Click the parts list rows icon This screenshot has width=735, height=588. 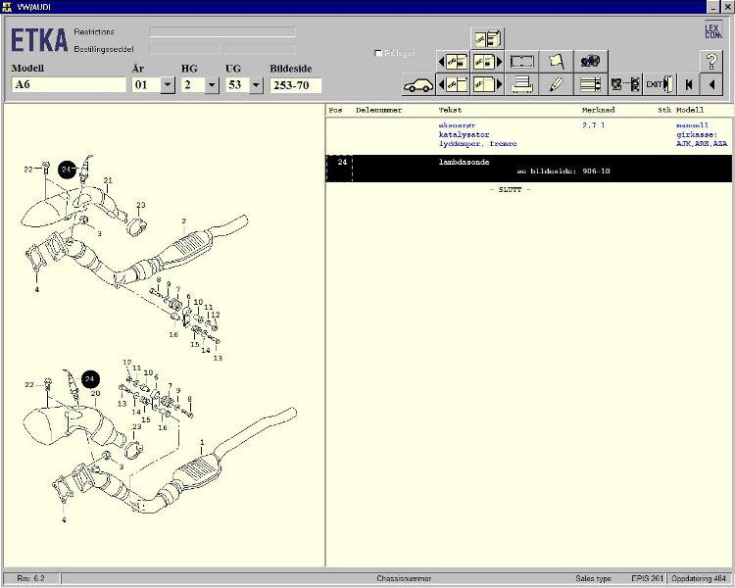pyautogui.click(x=589, y=84)
